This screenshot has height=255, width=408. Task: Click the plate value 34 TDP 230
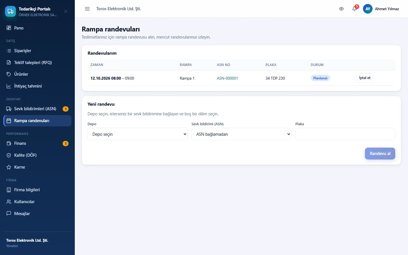[275, 78]
